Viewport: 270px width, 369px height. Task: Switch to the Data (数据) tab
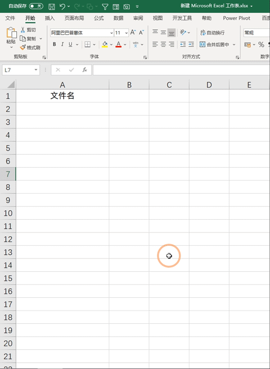coord(119,18)
